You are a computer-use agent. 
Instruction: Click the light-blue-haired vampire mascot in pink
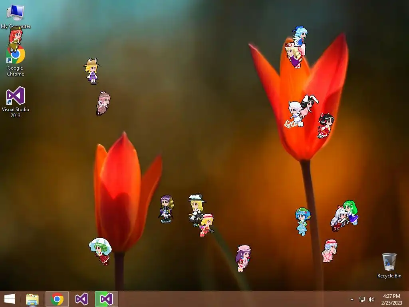(x=330, y=250)
